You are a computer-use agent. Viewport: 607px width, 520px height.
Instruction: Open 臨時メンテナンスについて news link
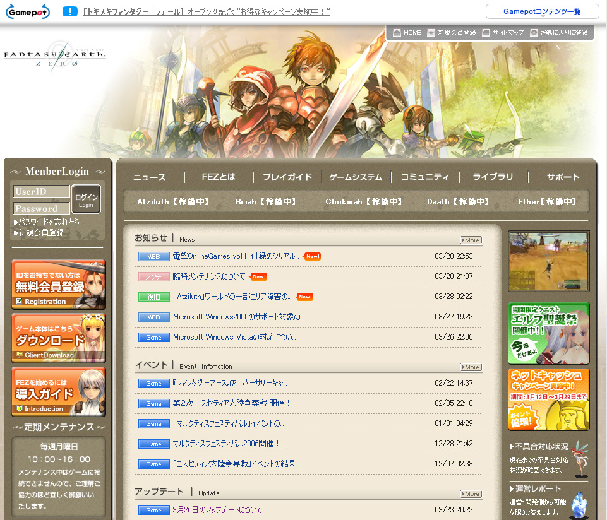[x=209, y=276]
